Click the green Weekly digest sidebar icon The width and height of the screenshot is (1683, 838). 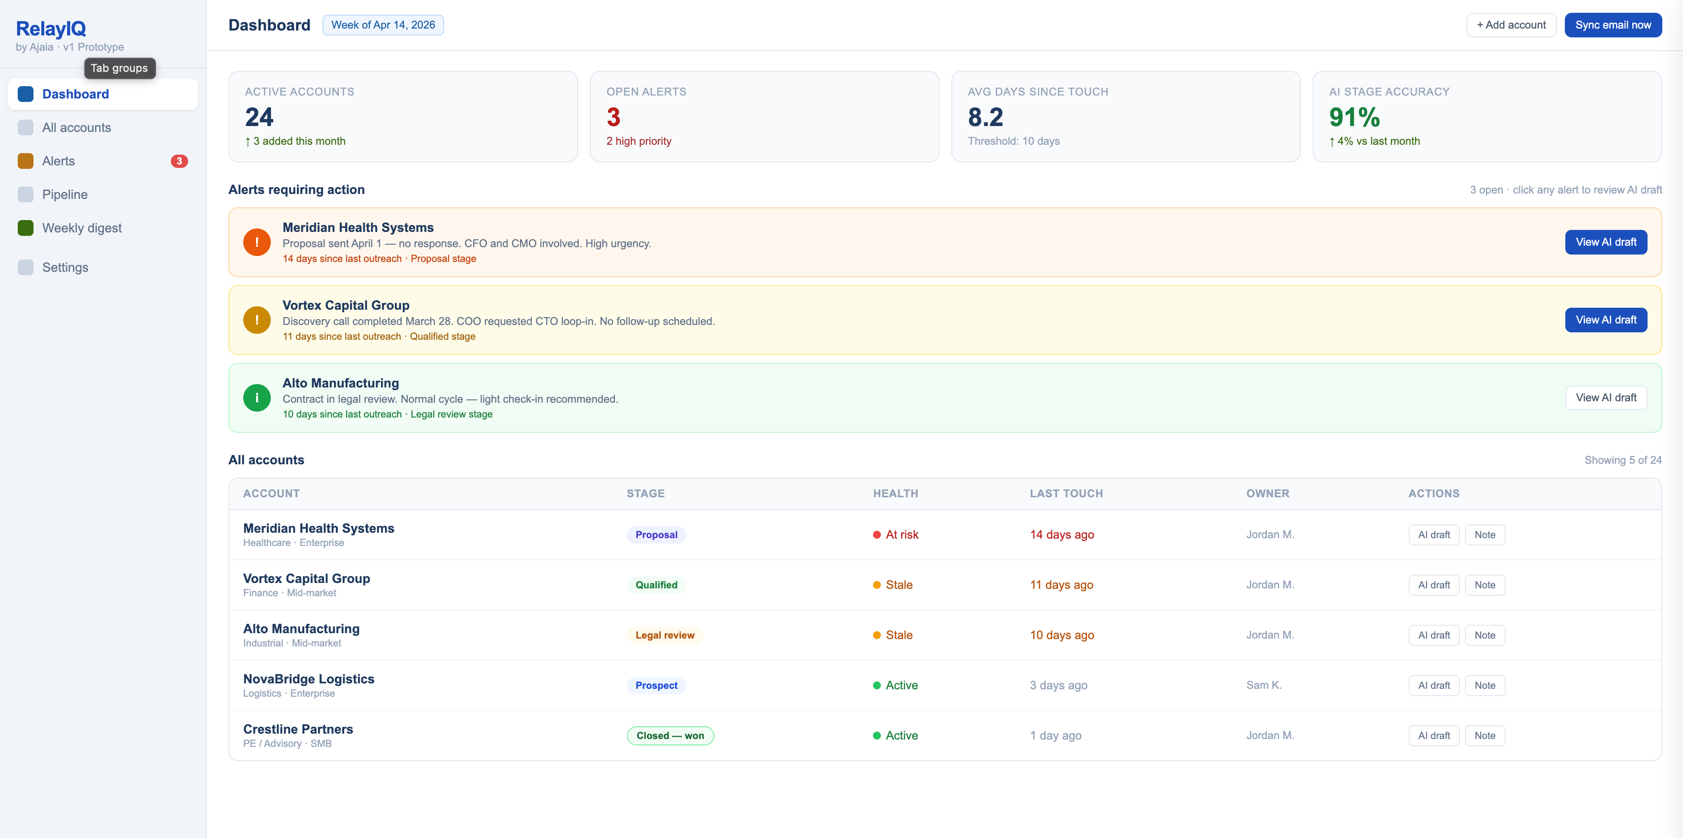pyautogui.click(x=26, y=228)
